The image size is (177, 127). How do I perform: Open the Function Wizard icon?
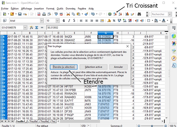click(x=31, y=28)
